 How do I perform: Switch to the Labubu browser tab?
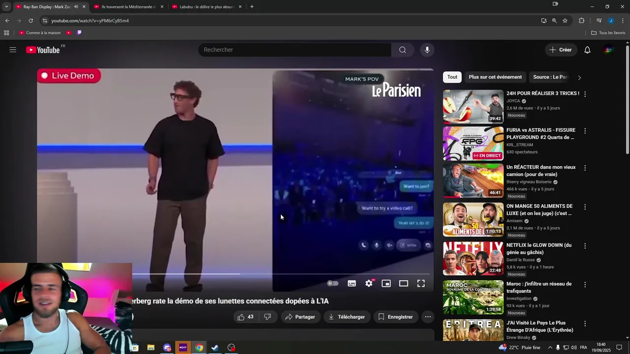(x=206, y=7)
